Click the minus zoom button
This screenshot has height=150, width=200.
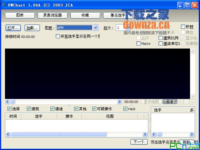coord(186,102)
